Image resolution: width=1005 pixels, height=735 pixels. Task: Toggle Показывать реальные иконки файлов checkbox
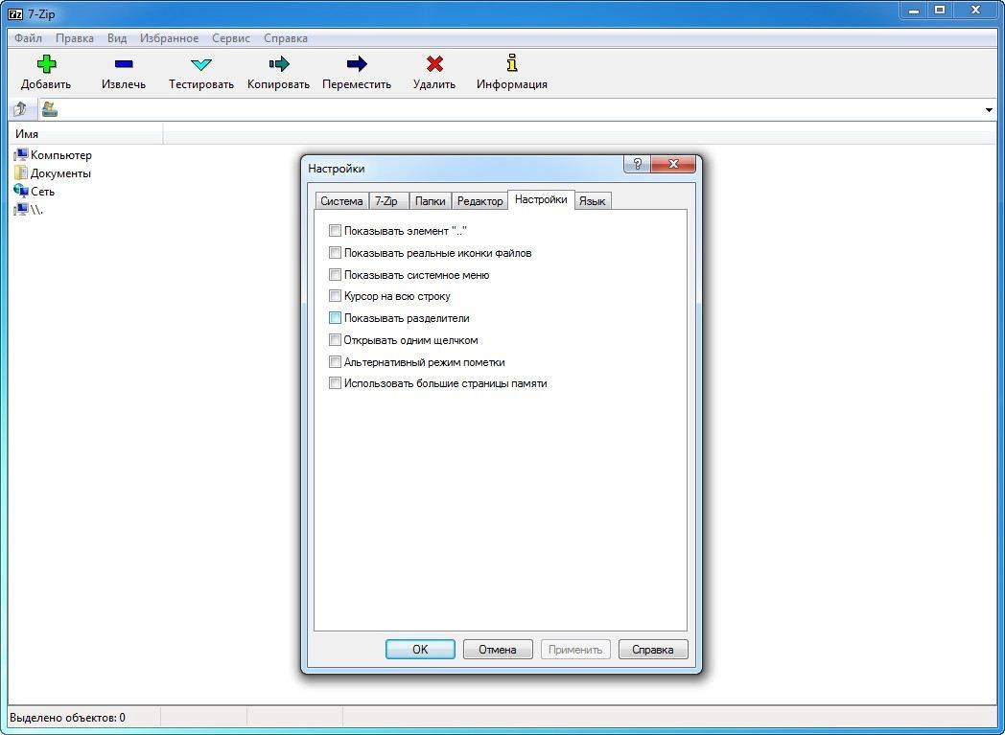(335, 252)
